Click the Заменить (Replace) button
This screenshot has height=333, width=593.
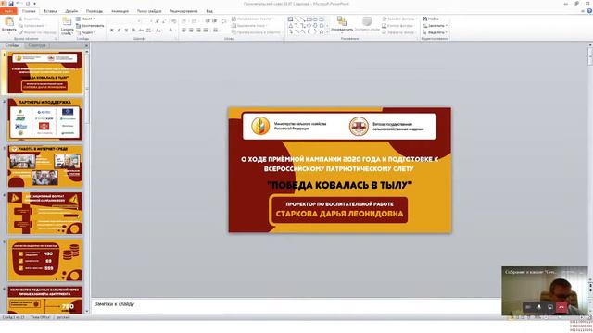pyautogui.click(x=435, y=25)
